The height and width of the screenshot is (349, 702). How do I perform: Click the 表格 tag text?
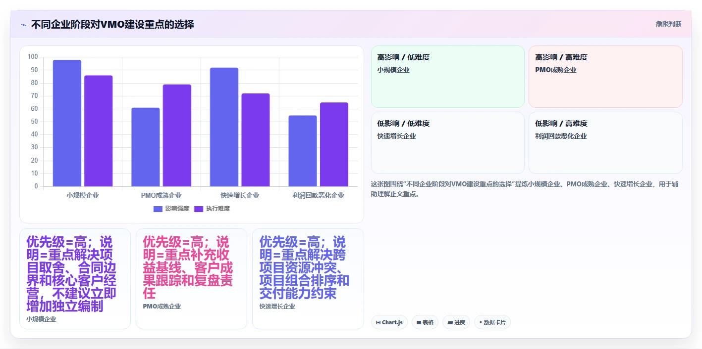(x=428, y=322)
